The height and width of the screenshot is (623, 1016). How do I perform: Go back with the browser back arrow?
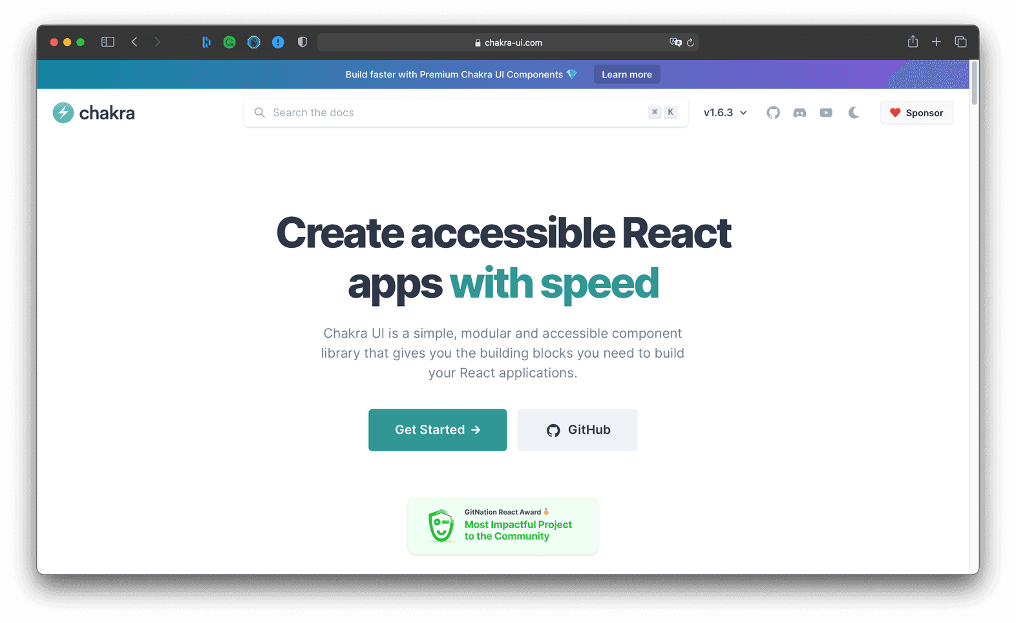click(134, 42)
